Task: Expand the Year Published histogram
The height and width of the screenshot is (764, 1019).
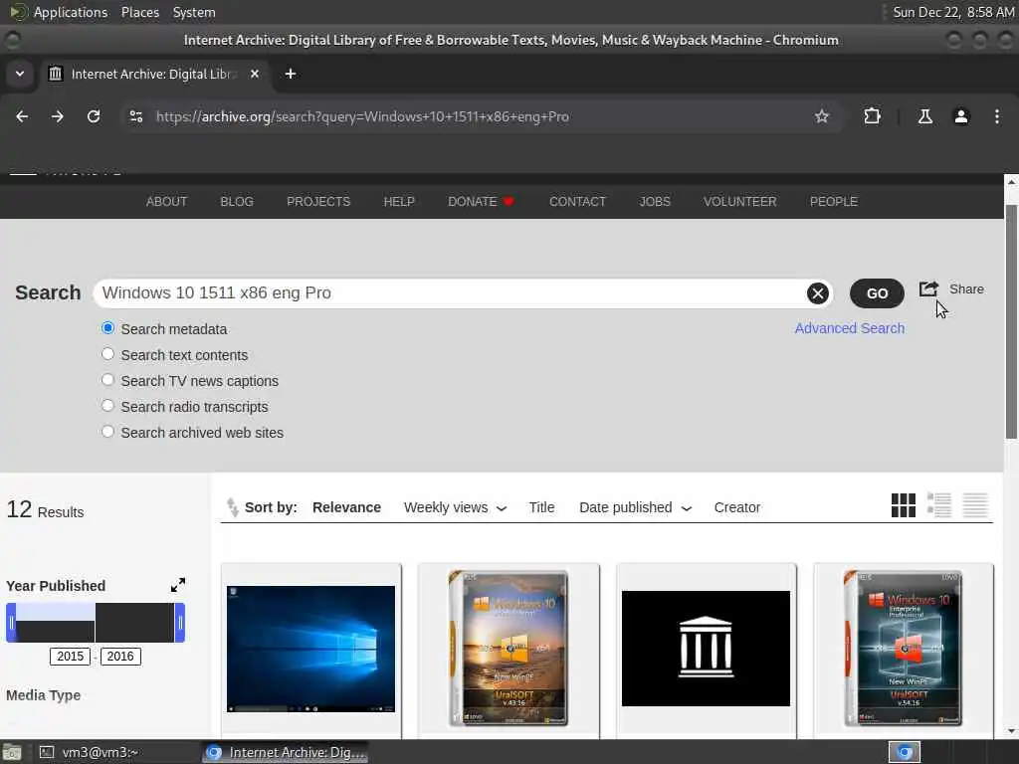Action: 178,585
